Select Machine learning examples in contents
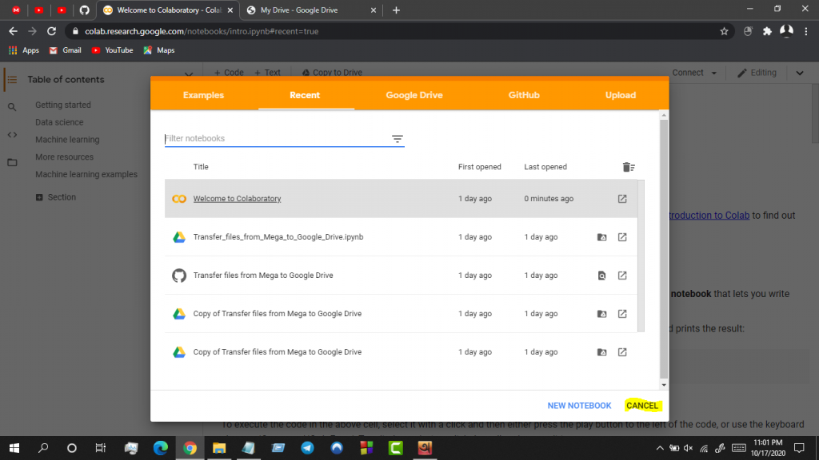Viewport: 819px width, 460px height. pos(86,174)
